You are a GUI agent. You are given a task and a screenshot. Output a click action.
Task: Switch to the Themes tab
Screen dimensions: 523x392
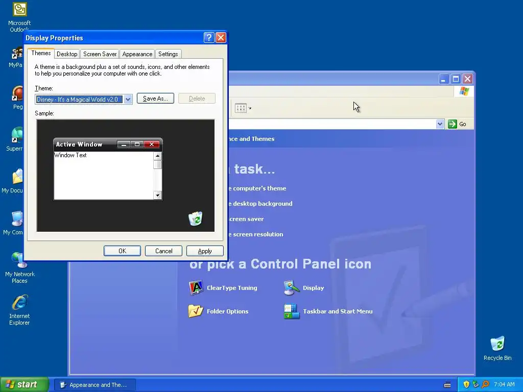click(x=41, y=53)
